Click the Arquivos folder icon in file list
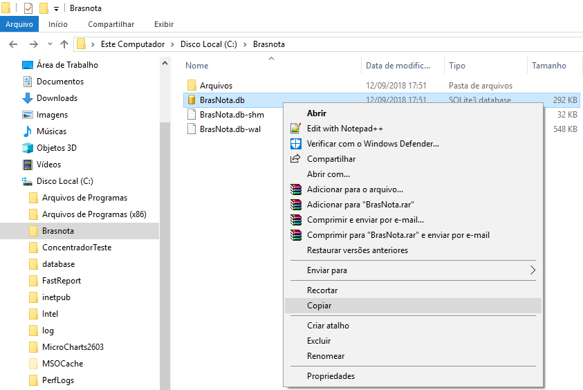Image resolution: width=583 pixels, height=390 pixels. click(x=192, y=85)
